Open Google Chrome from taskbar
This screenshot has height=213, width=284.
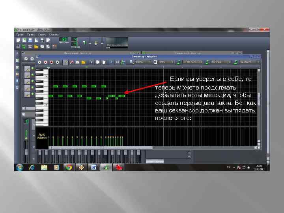point(69,168)
